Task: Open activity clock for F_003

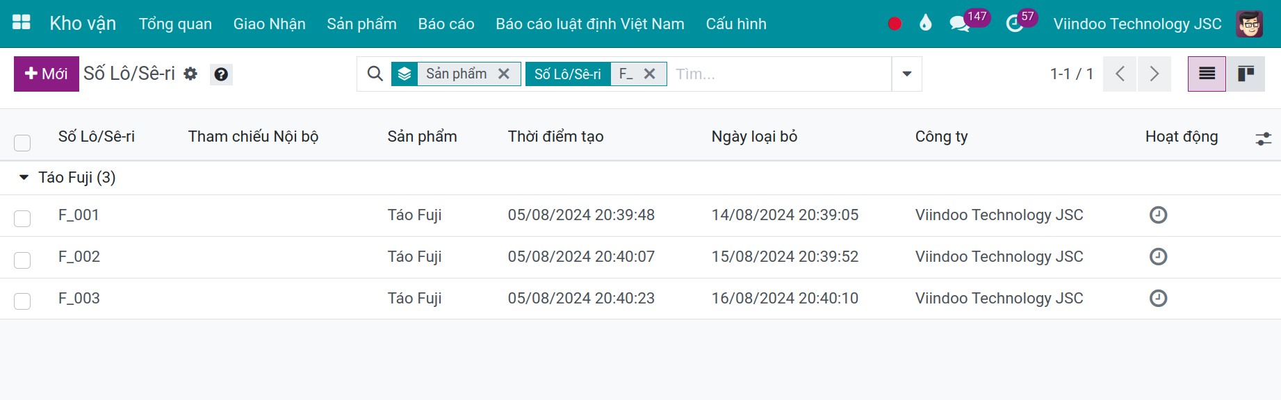Action: tap(1158, 299)
